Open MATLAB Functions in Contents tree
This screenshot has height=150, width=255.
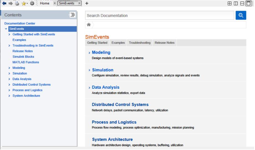[x=26, y=62]
